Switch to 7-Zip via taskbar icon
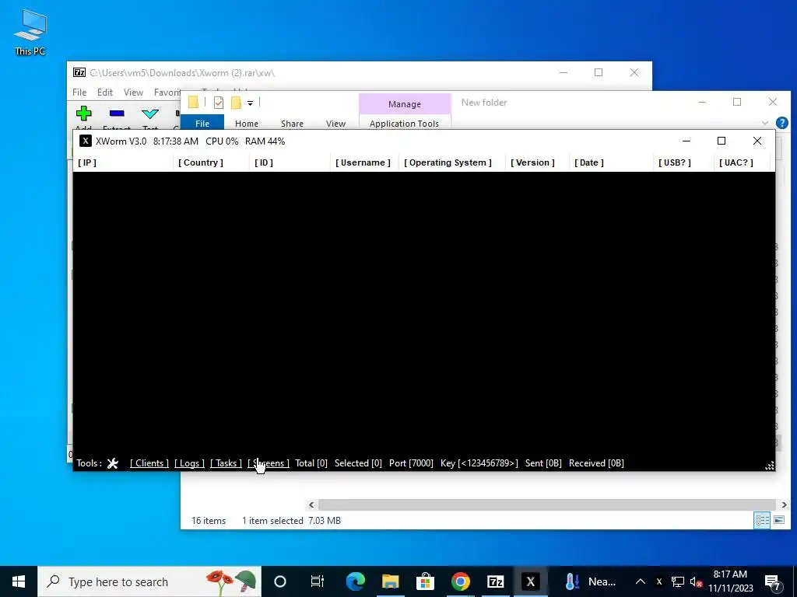This screenshot has width=797, height=597. click(496, 581)
